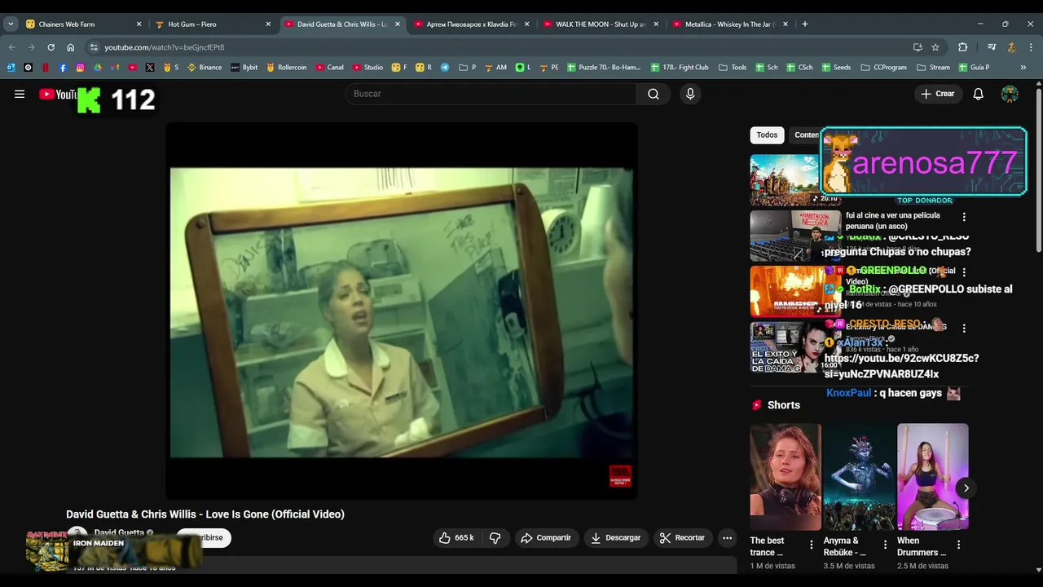The height and width of the screenshot is (587, 1043).
Task: Open the Telegram bookmark
Action: click(445, 68)
